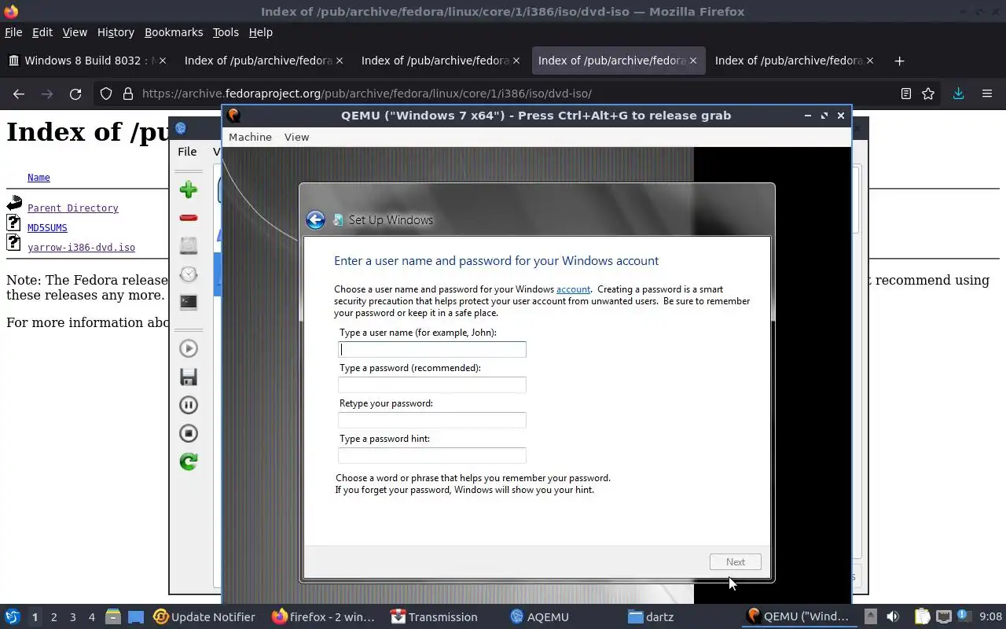Click the save VM floppy icon in AQEMU
1006x629 pixels.
(188, 377)
